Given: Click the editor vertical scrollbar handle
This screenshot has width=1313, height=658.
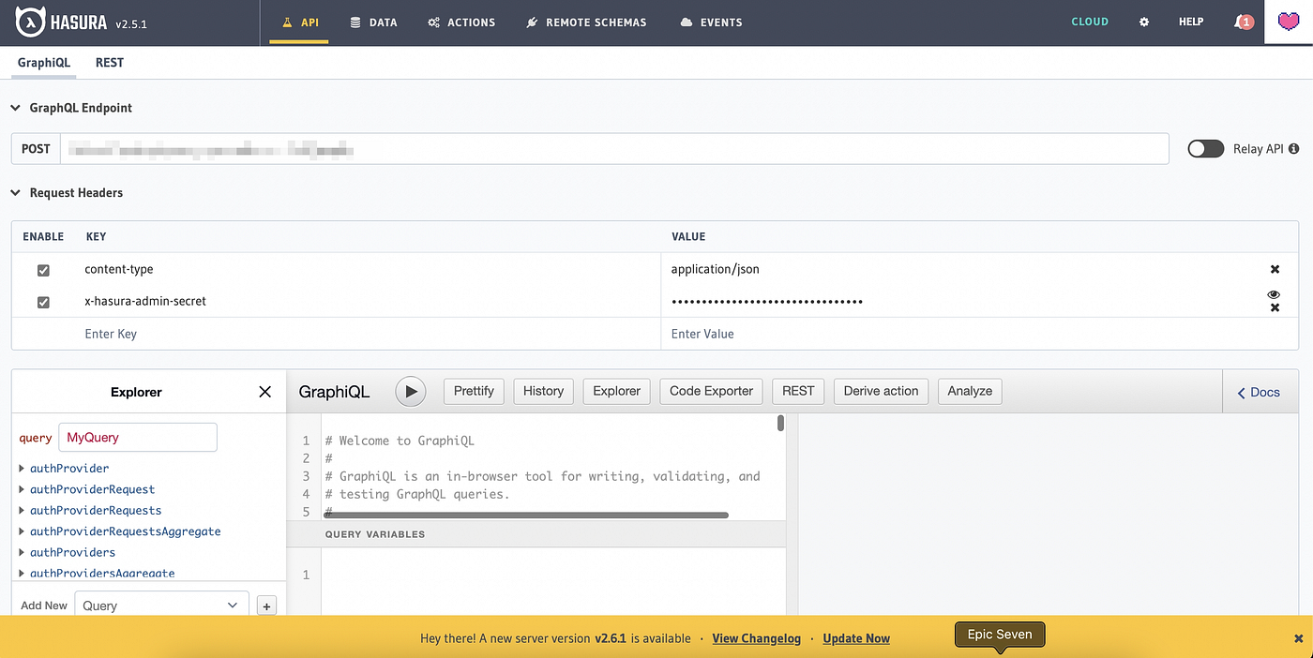Looking at the screenshot, I should [x=780, y=423].
